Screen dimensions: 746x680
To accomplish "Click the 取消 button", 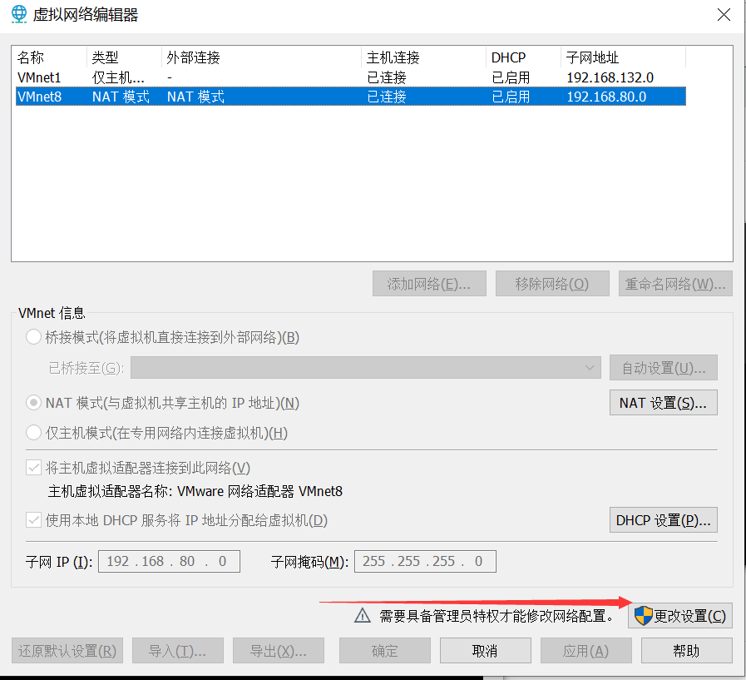I will pos(486,651).
